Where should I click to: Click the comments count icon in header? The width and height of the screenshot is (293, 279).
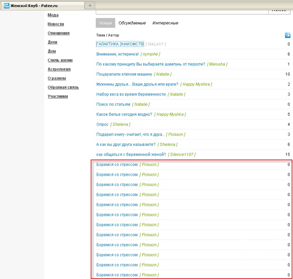coord(287,35)
